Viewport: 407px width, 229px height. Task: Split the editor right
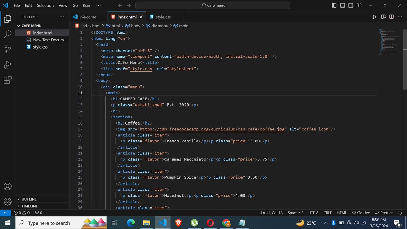(392, 17)
